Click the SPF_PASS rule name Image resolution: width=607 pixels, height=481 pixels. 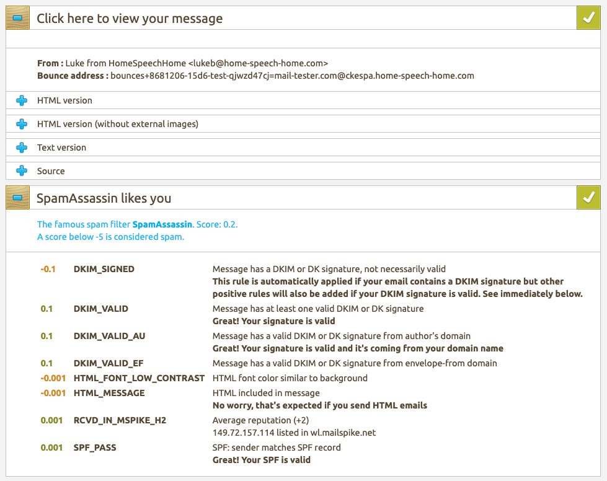click(x=95, y=448)
